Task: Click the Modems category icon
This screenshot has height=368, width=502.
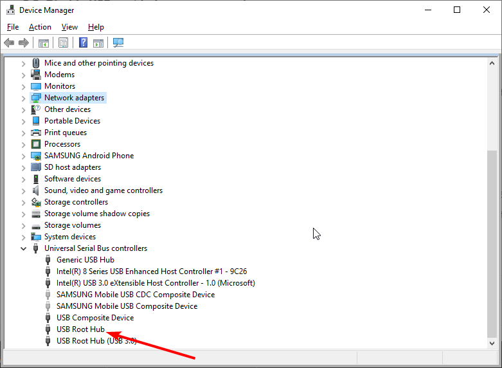Action: coord(36,75)
